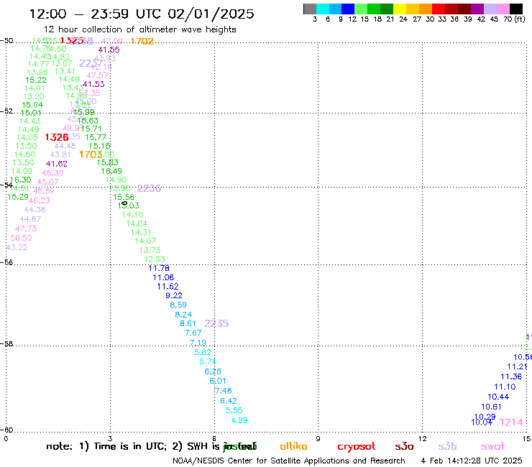Click the pink pass time label '1214'

[512, 422]
